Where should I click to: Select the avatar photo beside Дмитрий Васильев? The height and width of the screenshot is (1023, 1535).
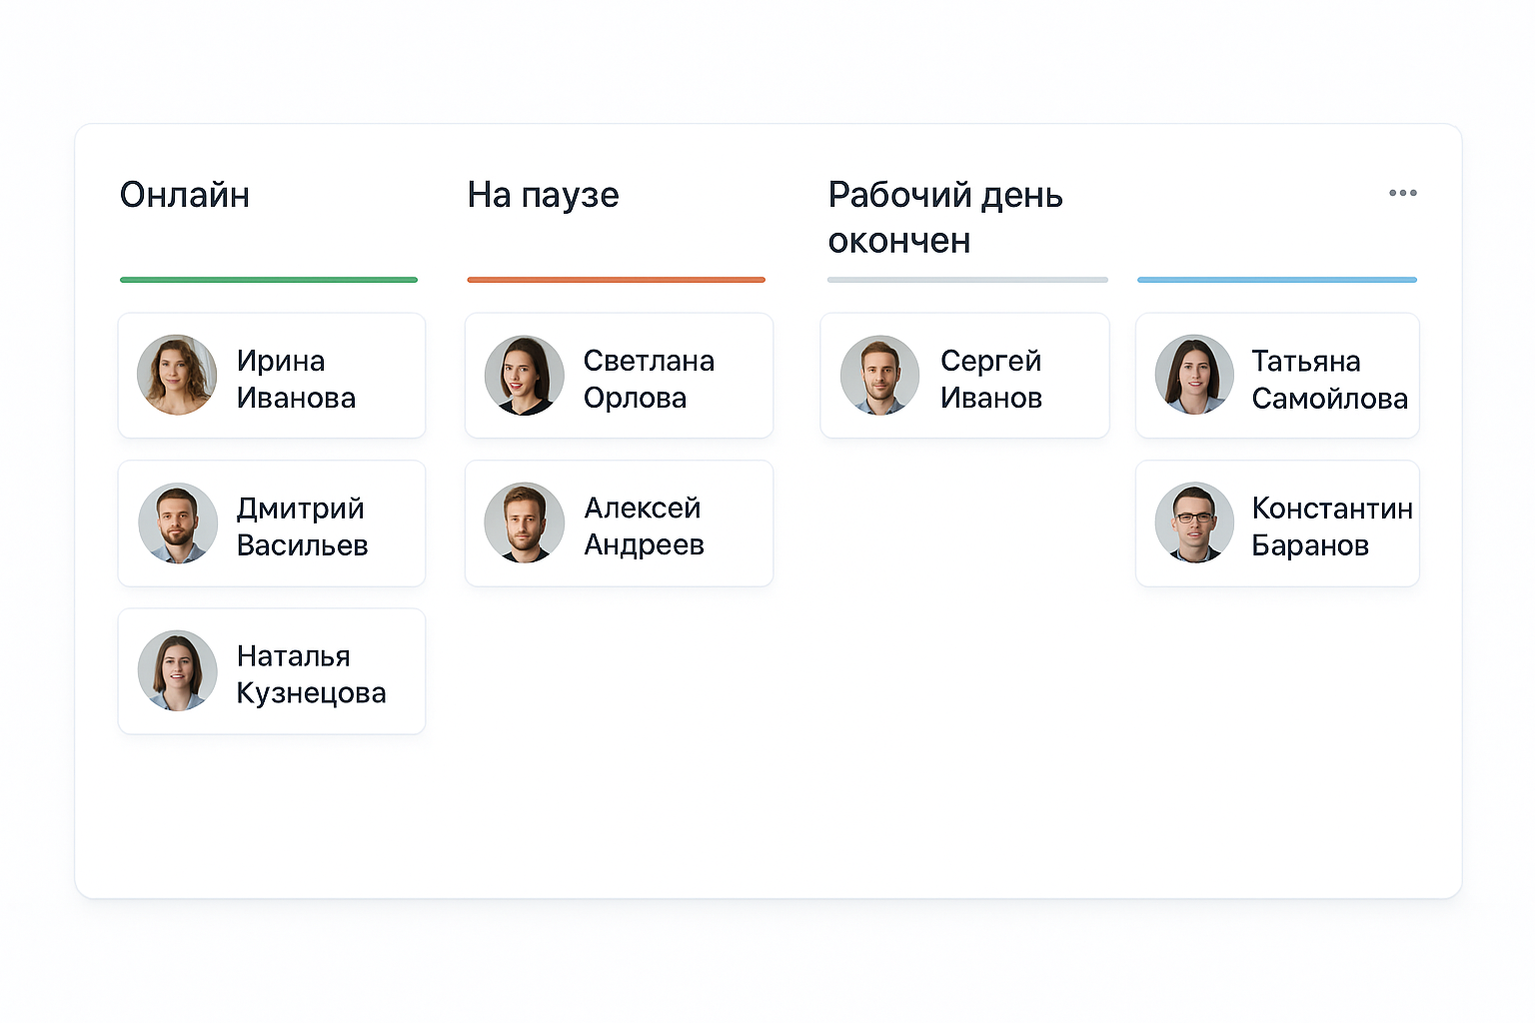pyautogui.click(x=177, y=523)
